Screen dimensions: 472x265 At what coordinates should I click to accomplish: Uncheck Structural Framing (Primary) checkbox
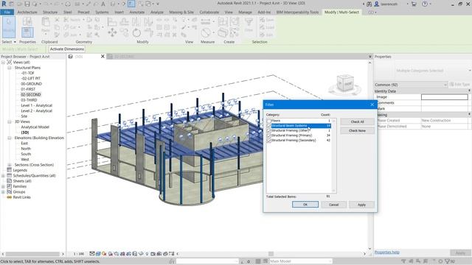(x=268, y=135)
